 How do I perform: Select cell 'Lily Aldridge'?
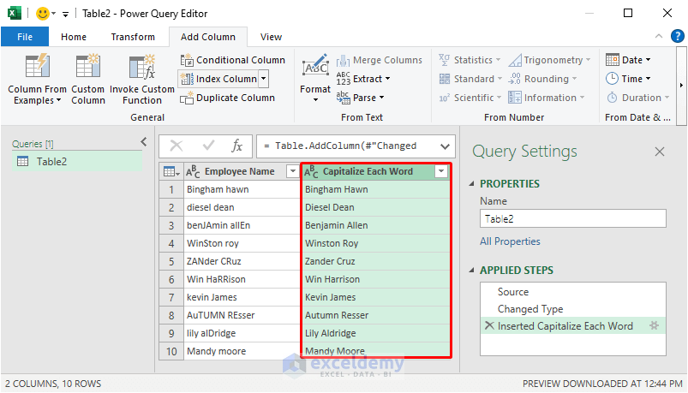(x=375, y=333)
